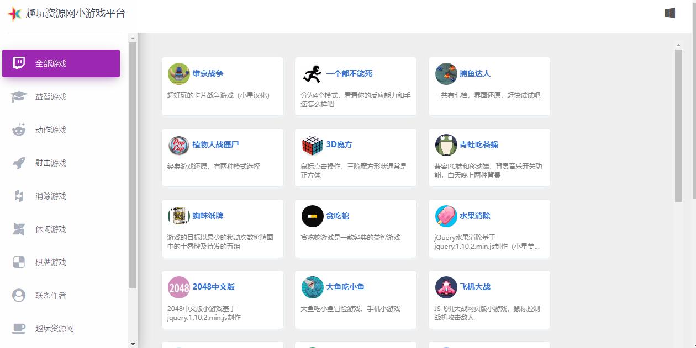Click the Windows icon in the header
Screen dimensions: 696x348
670,13
